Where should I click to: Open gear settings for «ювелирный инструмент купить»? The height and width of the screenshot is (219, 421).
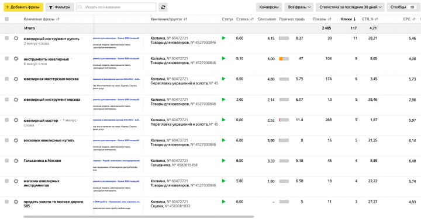point(16,38)
